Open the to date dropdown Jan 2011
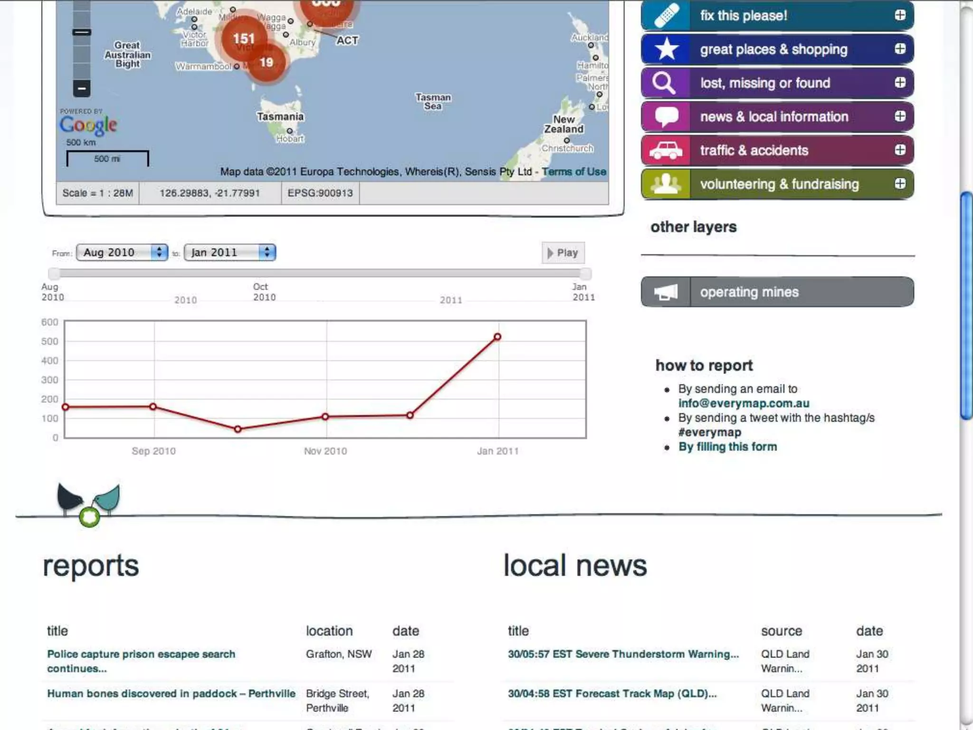 (x=230, y=252)
